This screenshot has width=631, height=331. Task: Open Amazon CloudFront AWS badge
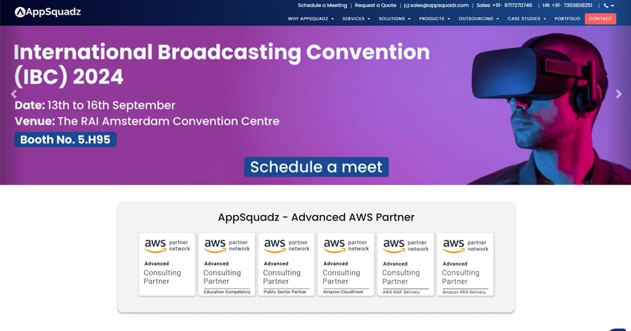click(x=346, y=264)
